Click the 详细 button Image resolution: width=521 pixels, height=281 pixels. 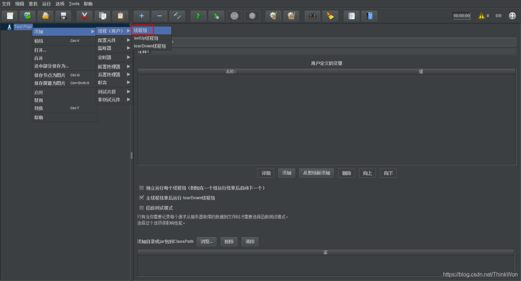266,173
